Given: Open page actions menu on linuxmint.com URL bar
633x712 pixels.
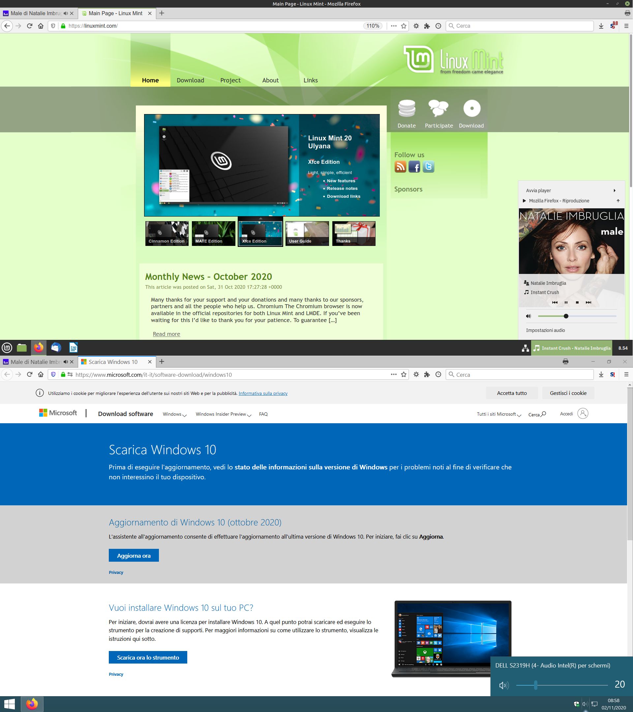Looking at the screenshot, I should point(394,26).
